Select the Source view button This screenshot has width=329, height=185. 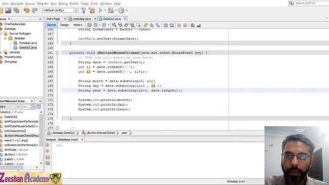pyautogui.click(x=51, y=25)
